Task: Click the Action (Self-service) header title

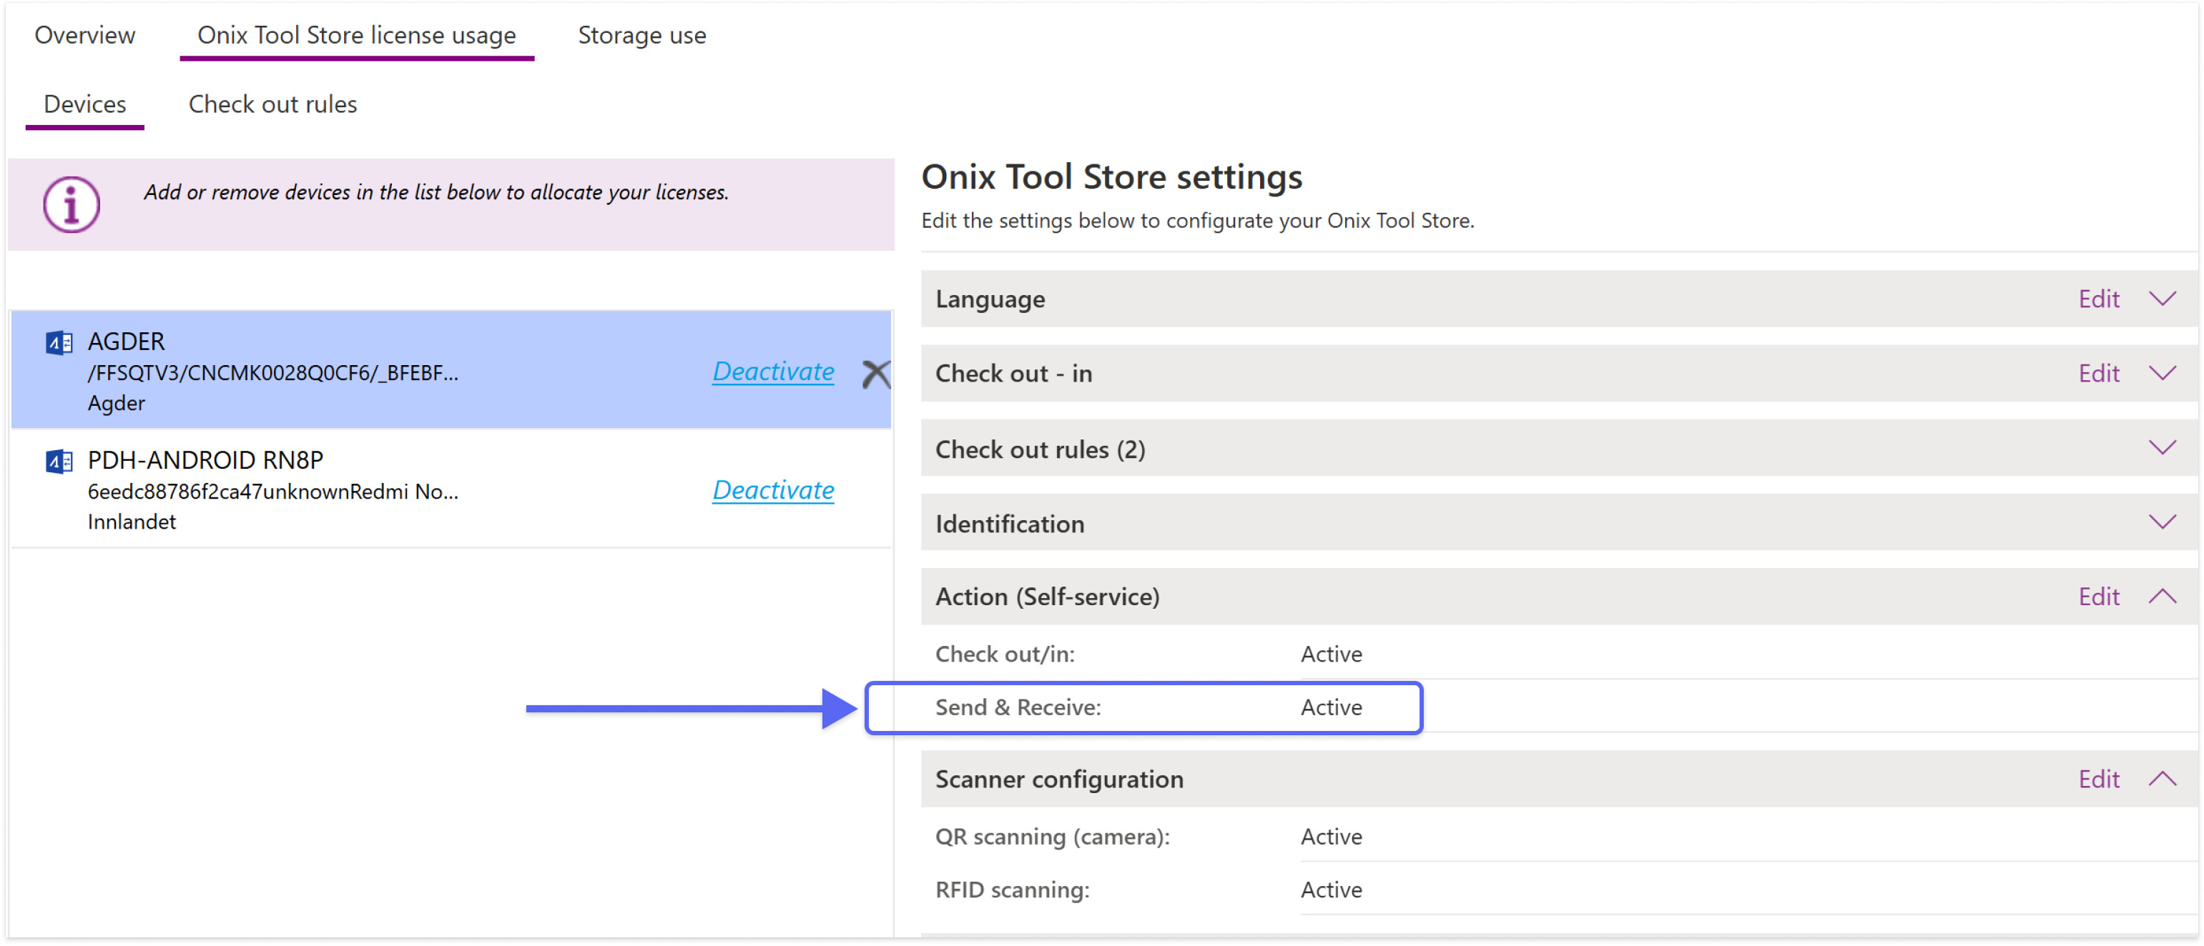Action: [x=1047, y=597]
